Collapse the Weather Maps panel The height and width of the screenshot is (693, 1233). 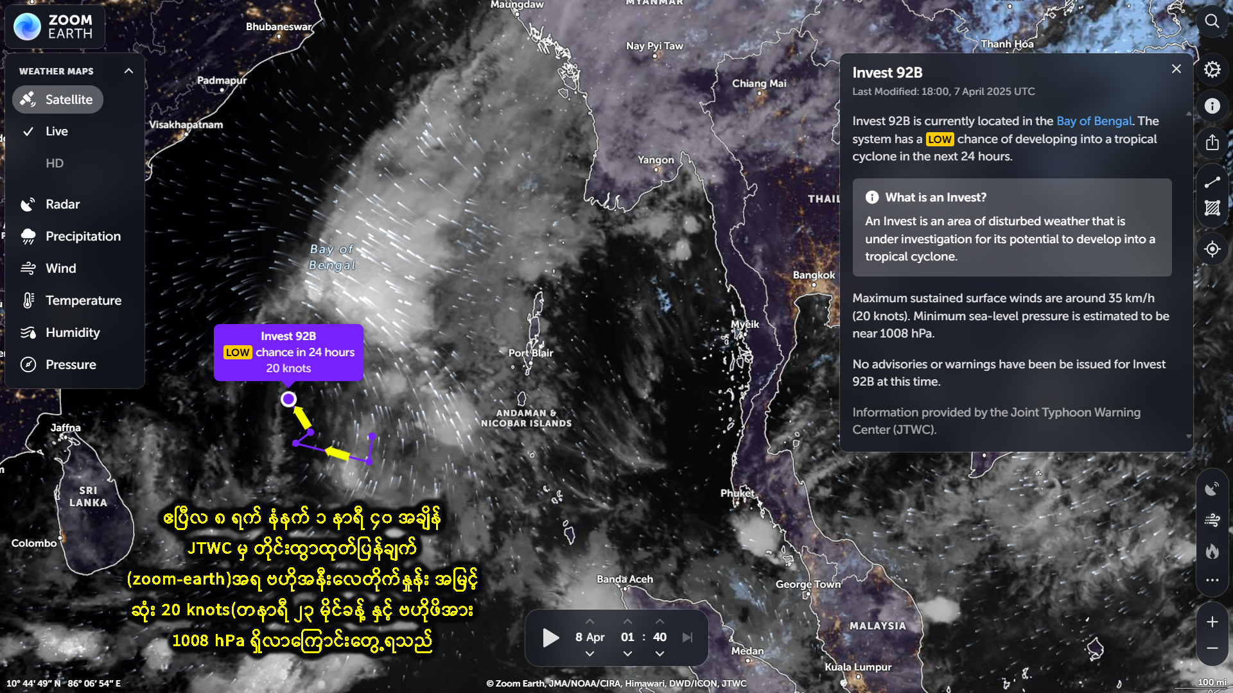tap(128, 71)
